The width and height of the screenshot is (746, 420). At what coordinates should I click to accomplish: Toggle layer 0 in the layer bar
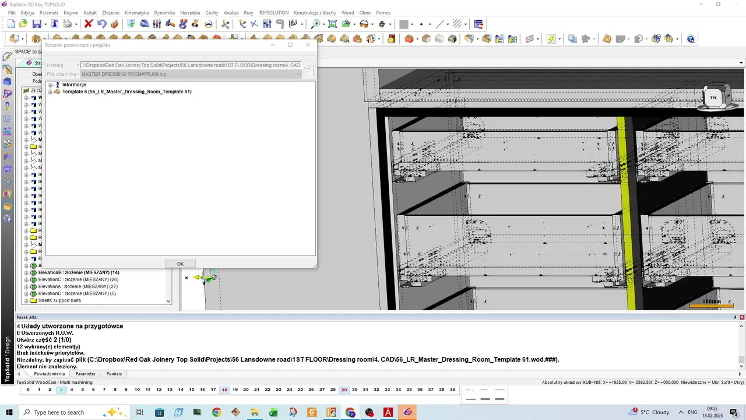[x=28, y=390]
